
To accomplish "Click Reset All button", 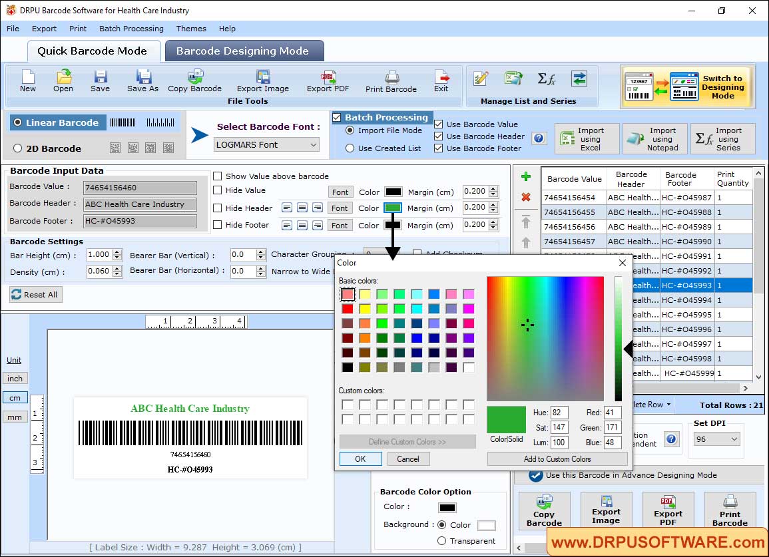I will 36,295.
